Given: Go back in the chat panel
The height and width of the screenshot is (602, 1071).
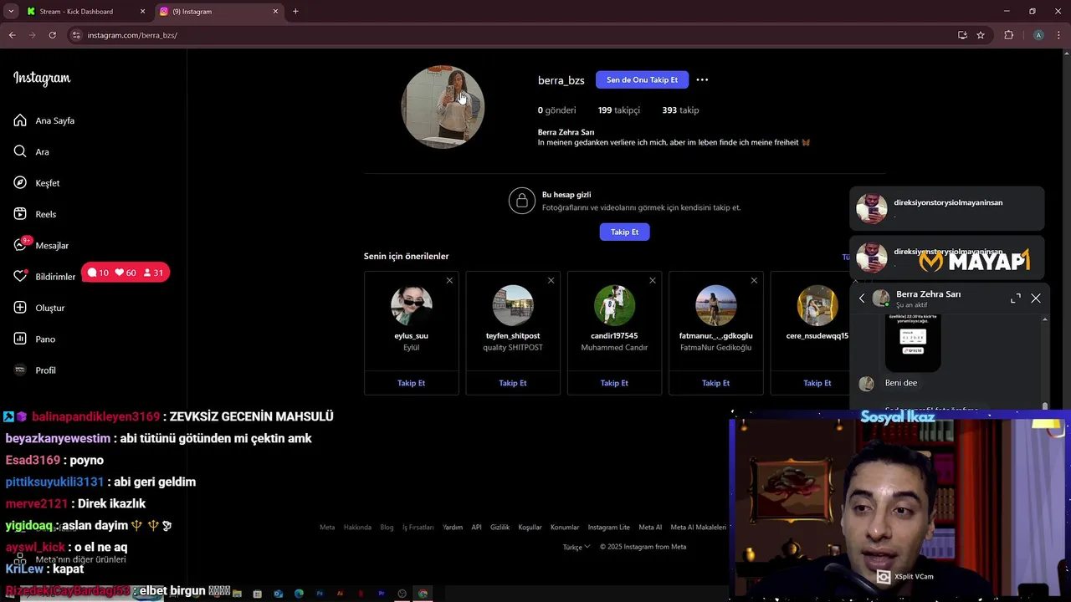Looking at the screenshot, I should [x=862, y=298].
